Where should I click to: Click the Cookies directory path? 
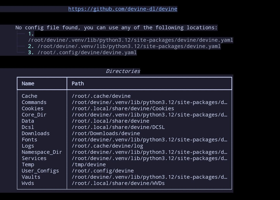pyautogui.click(x=123, y=109)
